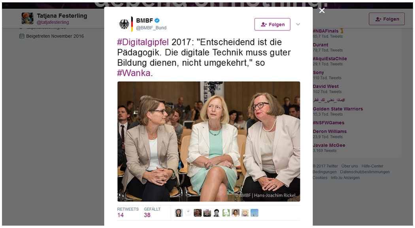Open the Datenschutzbestimmungen footer link

click(365, 172)
